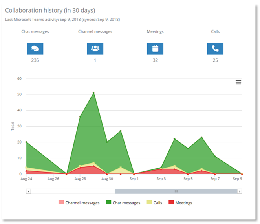This screenshot has height=224, width=260.
Task: Click the scrollbar left arrow
Action: point(28,191)
